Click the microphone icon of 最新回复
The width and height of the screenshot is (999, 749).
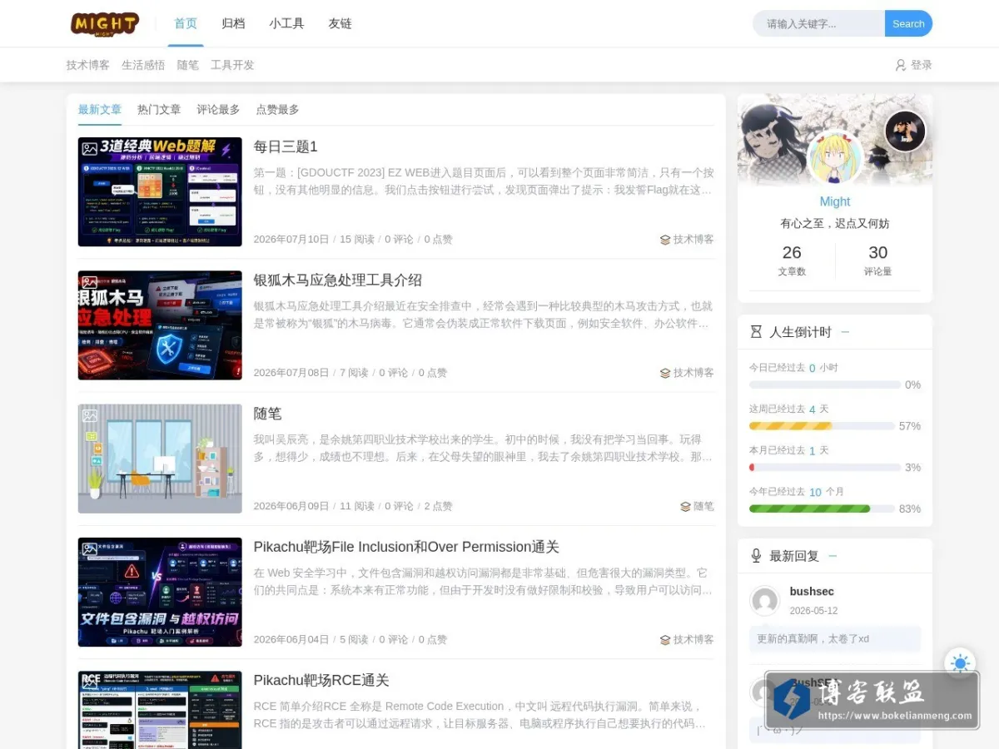tap(756, 556)
